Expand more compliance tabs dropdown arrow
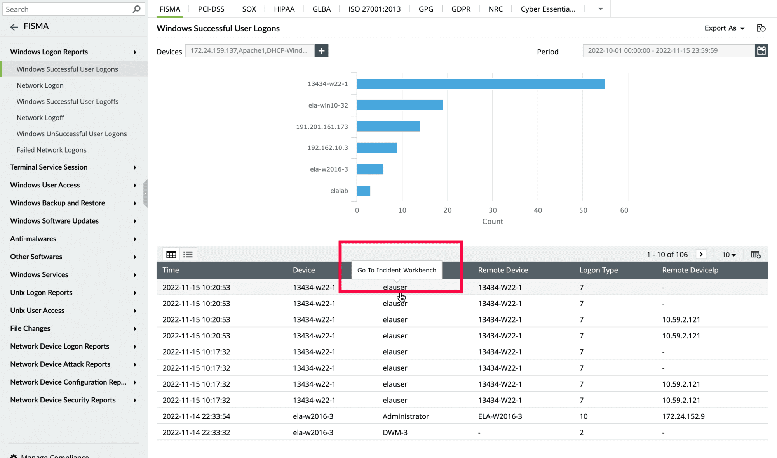Image resolution: width=777 pixels, height=458 pixels. pos(600,9)
